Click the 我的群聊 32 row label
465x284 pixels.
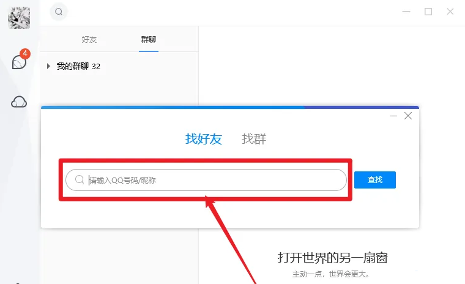[x=78, y=66]
